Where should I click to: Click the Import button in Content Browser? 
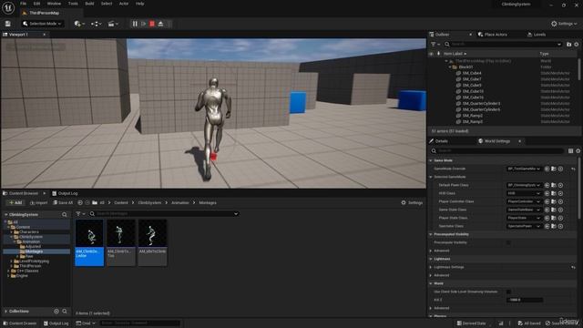pos(38,202)
